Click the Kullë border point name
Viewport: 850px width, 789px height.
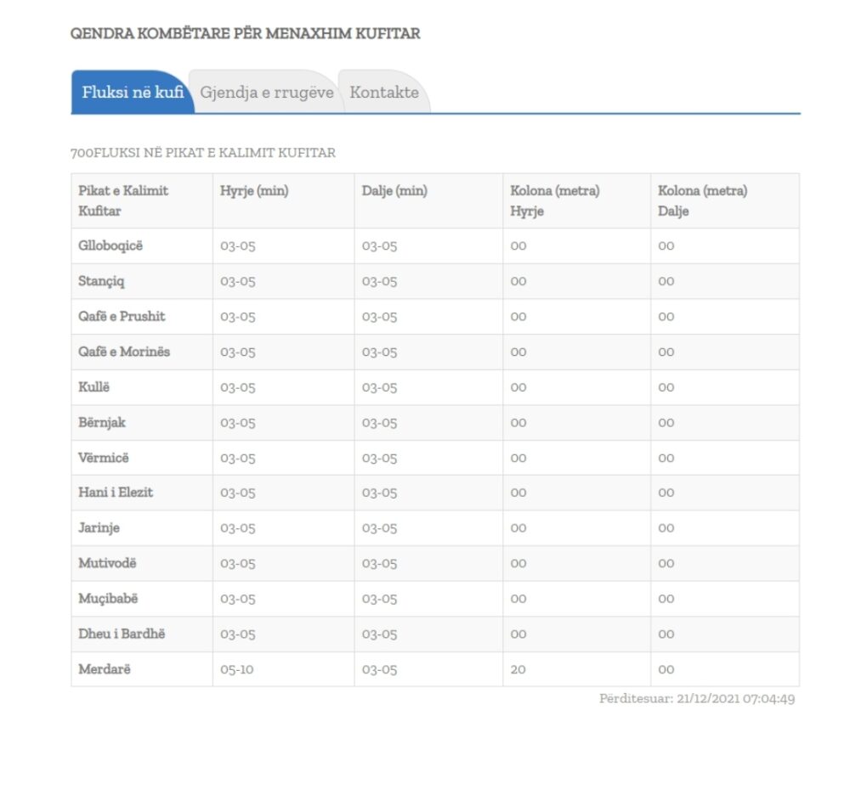(x=93, y=386)
